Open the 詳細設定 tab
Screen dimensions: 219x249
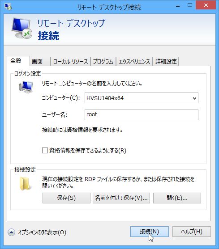point(166,61)
